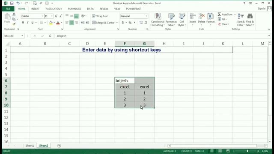This screenshot has width=274, height=154.
Task: Switch to the DATA ribbon tab
Action: pos(90,9)
